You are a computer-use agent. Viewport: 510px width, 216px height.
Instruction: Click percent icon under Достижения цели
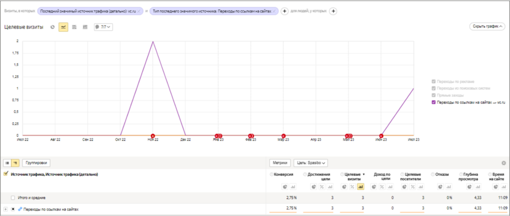tap(322, 187)
